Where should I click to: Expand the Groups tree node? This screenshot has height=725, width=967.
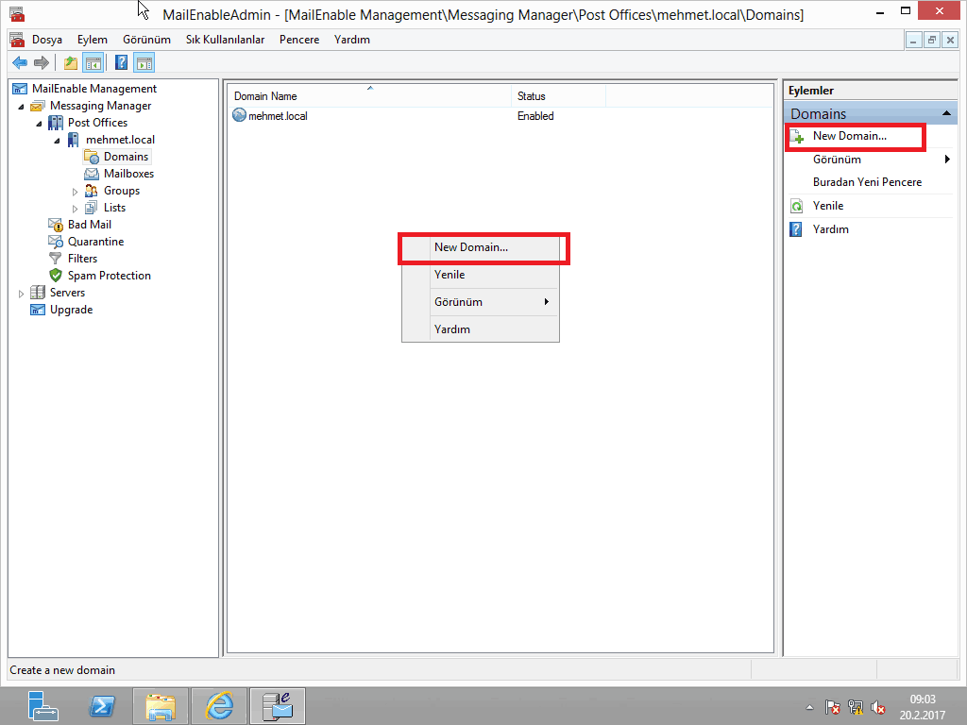tap(76, 192)
